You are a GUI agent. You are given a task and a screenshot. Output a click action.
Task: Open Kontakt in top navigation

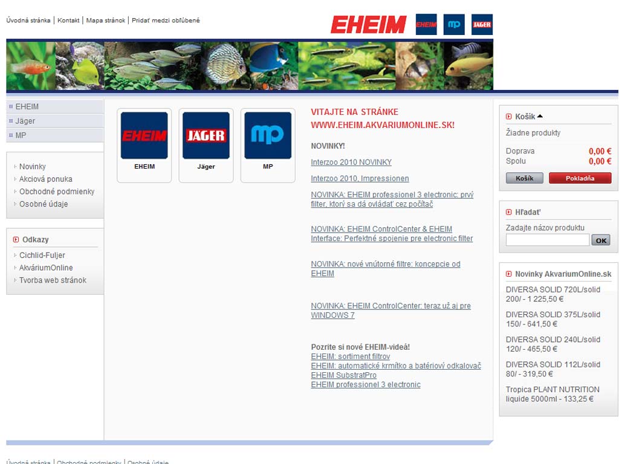[x=68, y=20]
